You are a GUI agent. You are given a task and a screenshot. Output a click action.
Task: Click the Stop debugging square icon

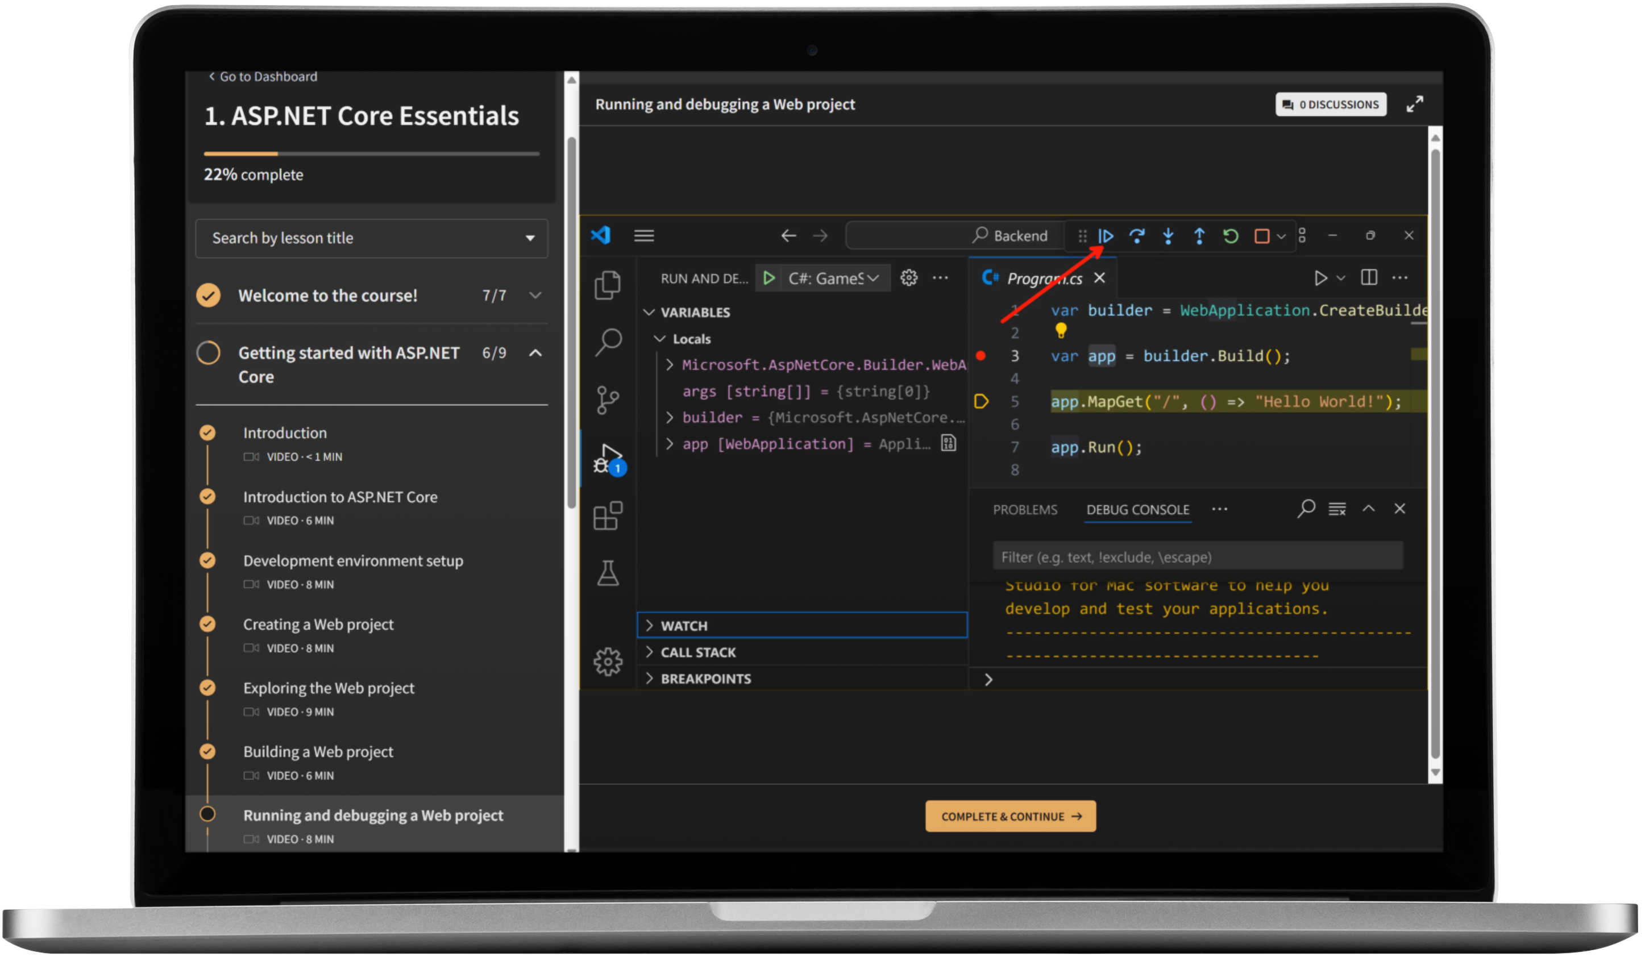tap(1262, 236)
